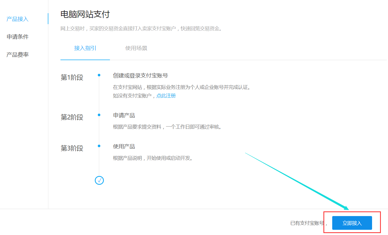
Task: Click the 使用产品 heading
Action: click(124, 146)
